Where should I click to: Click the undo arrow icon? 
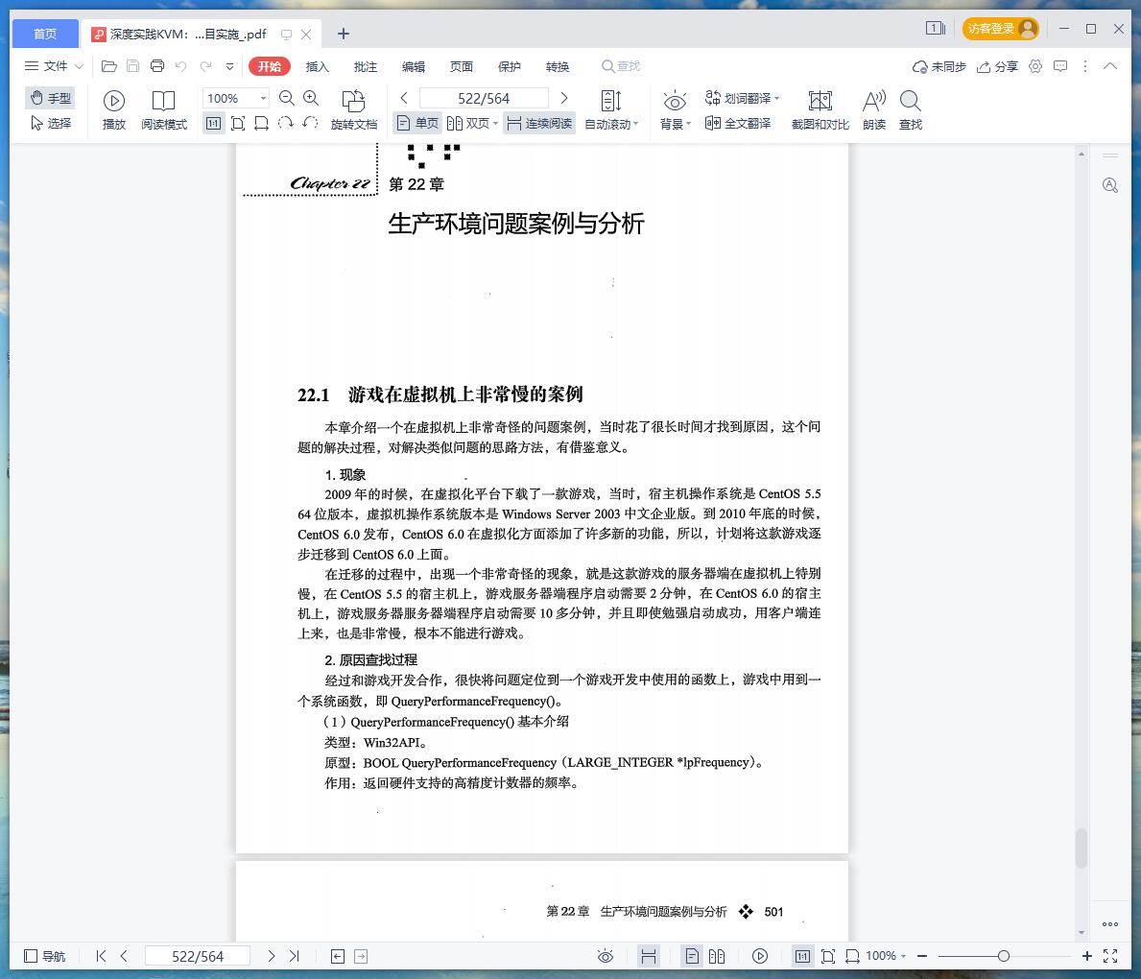pyautogui.click(x=181, y=66)
